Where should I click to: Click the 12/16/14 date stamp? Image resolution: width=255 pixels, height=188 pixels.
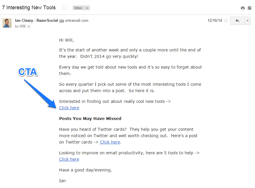214,21
